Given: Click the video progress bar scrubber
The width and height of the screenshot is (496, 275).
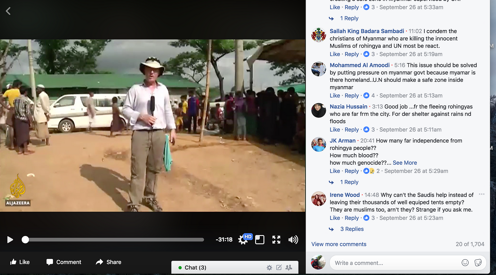Looking at the screenshot, I should tap(25, 240).
